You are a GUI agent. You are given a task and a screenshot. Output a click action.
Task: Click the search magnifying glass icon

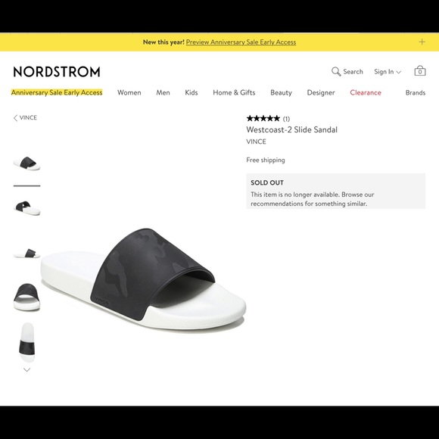[336, 72]
